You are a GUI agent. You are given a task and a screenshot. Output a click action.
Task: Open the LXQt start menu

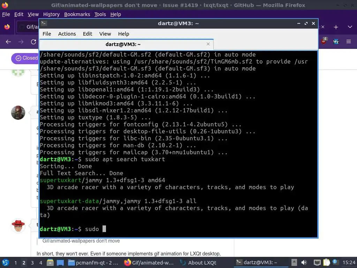pos(6,262)
